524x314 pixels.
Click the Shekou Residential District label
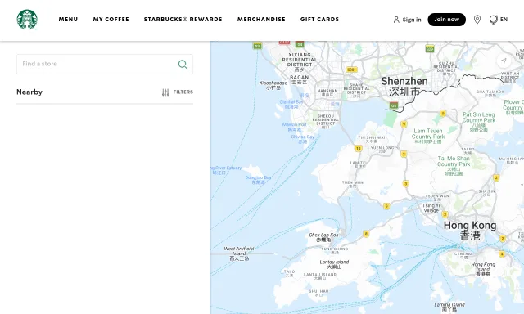click(x=326, y=122)
